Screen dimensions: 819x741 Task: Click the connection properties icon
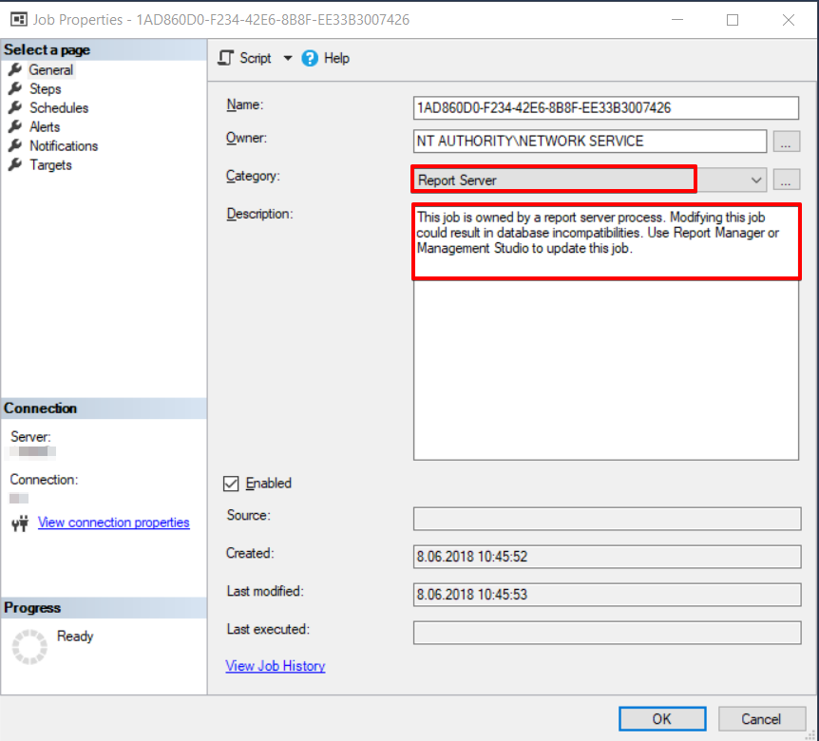20,523
